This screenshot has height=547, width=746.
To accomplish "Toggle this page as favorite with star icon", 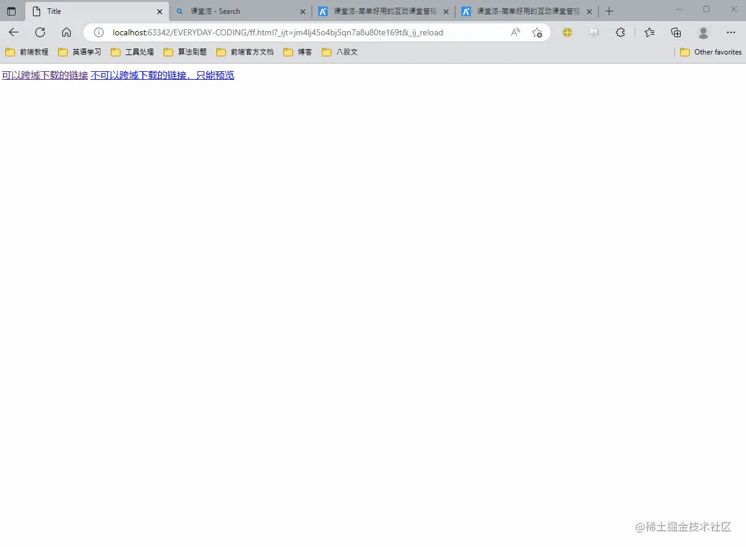I will [537, 32].
